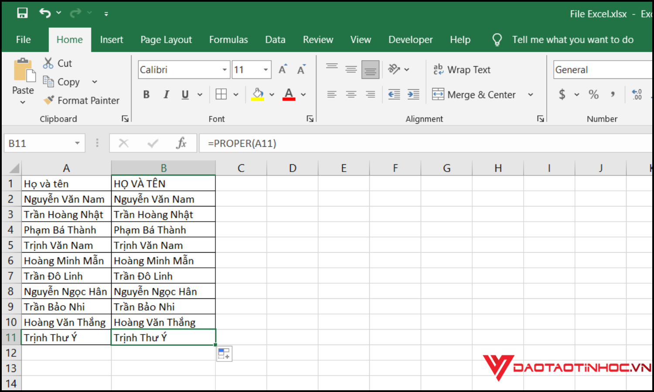Image resolution: width=654 pixels, height=392 pixels.
Task: Apply the yellow fill color swatch
Action: pyautogui.click(x=258, y=95)
